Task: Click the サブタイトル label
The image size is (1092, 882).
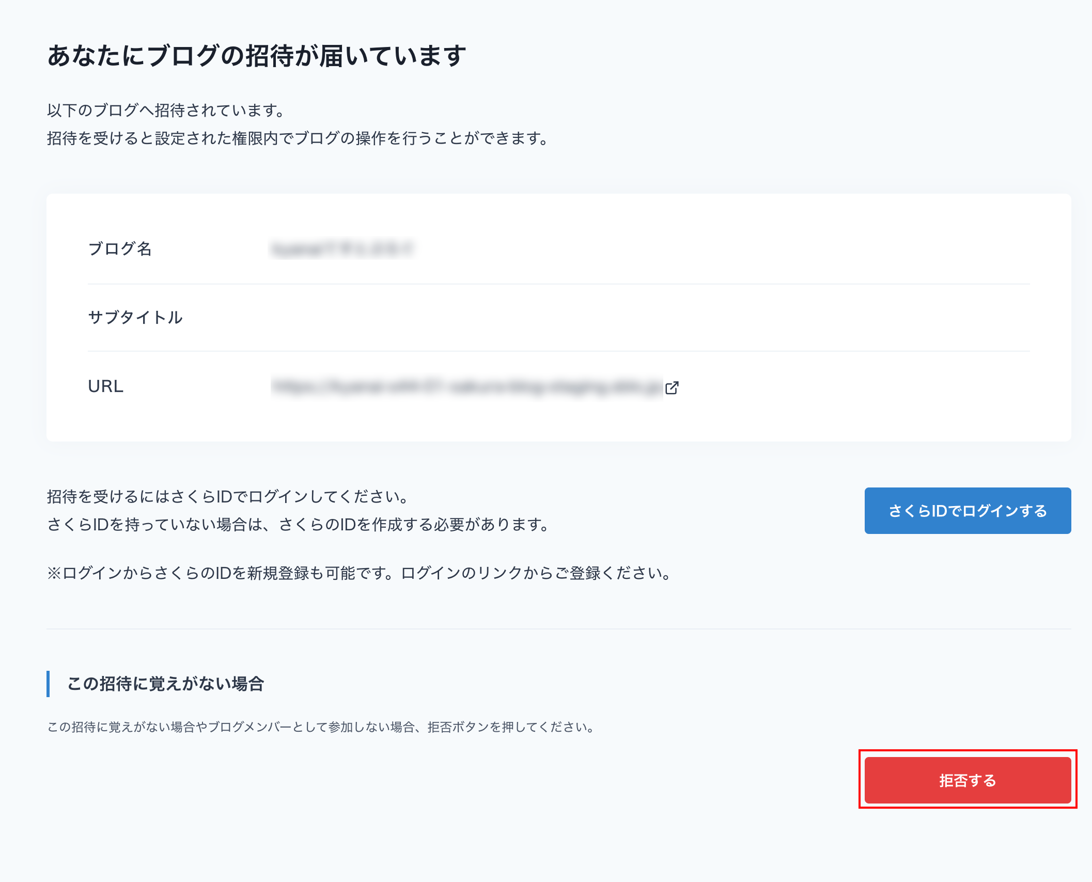Action: (x=135, y=317)
